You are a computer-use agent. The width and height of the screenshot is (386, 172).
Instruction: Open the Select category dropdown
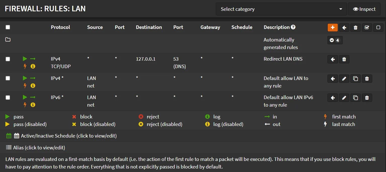pos(281,9)
